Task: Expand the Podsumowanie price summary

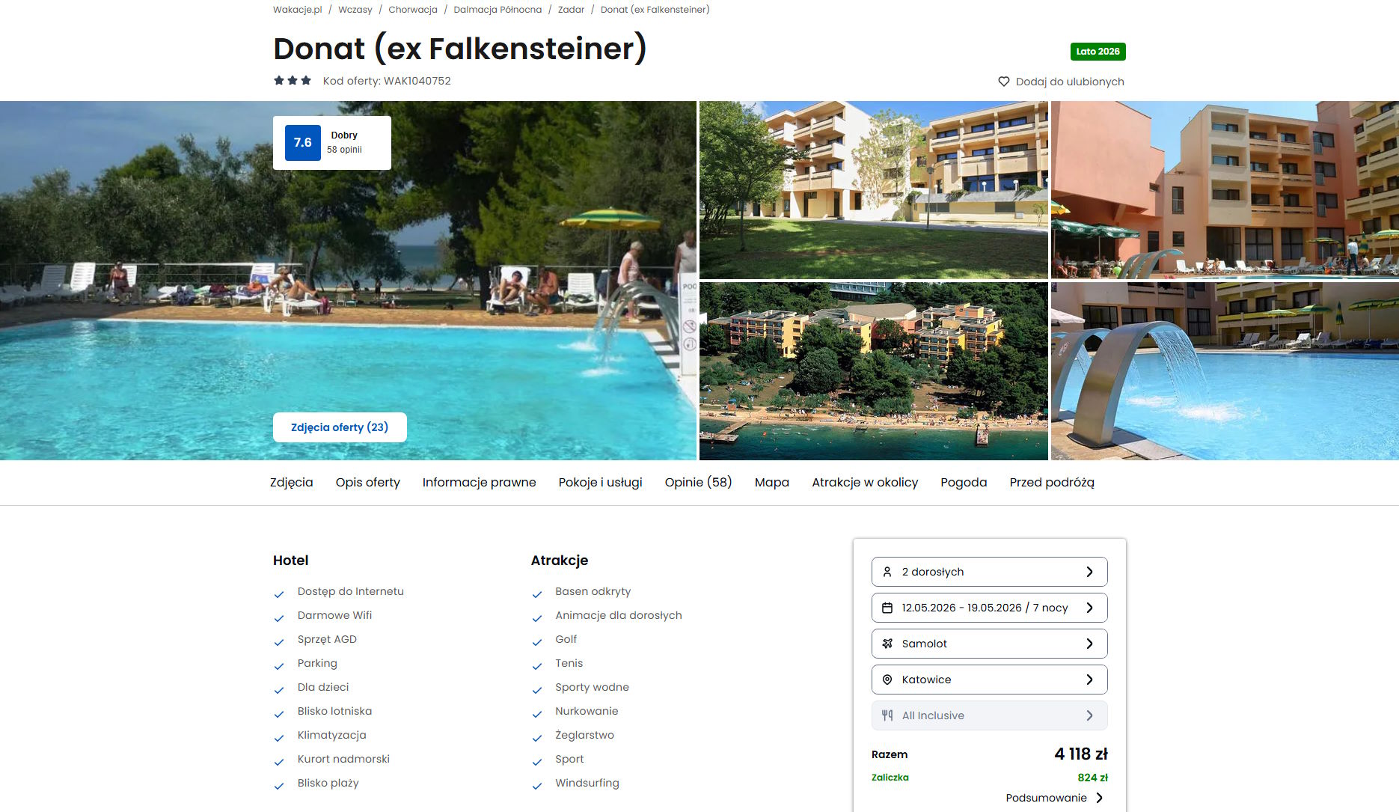Action: (x=1054, y=798)
